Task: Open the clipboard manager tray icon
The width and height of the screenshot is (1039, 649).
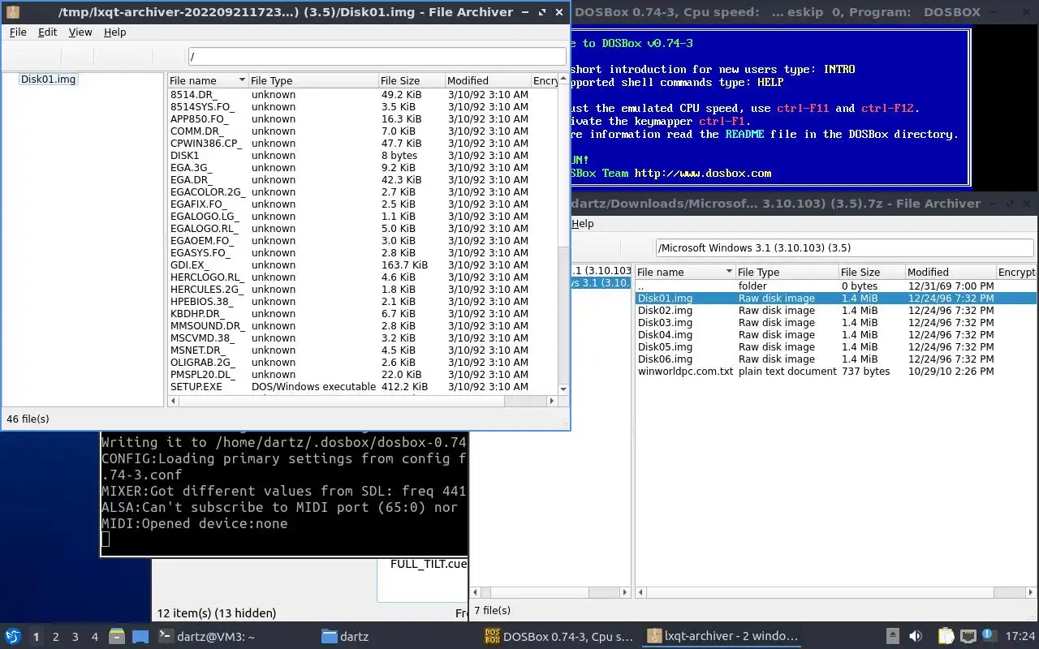Action: (x=946, y=637)
